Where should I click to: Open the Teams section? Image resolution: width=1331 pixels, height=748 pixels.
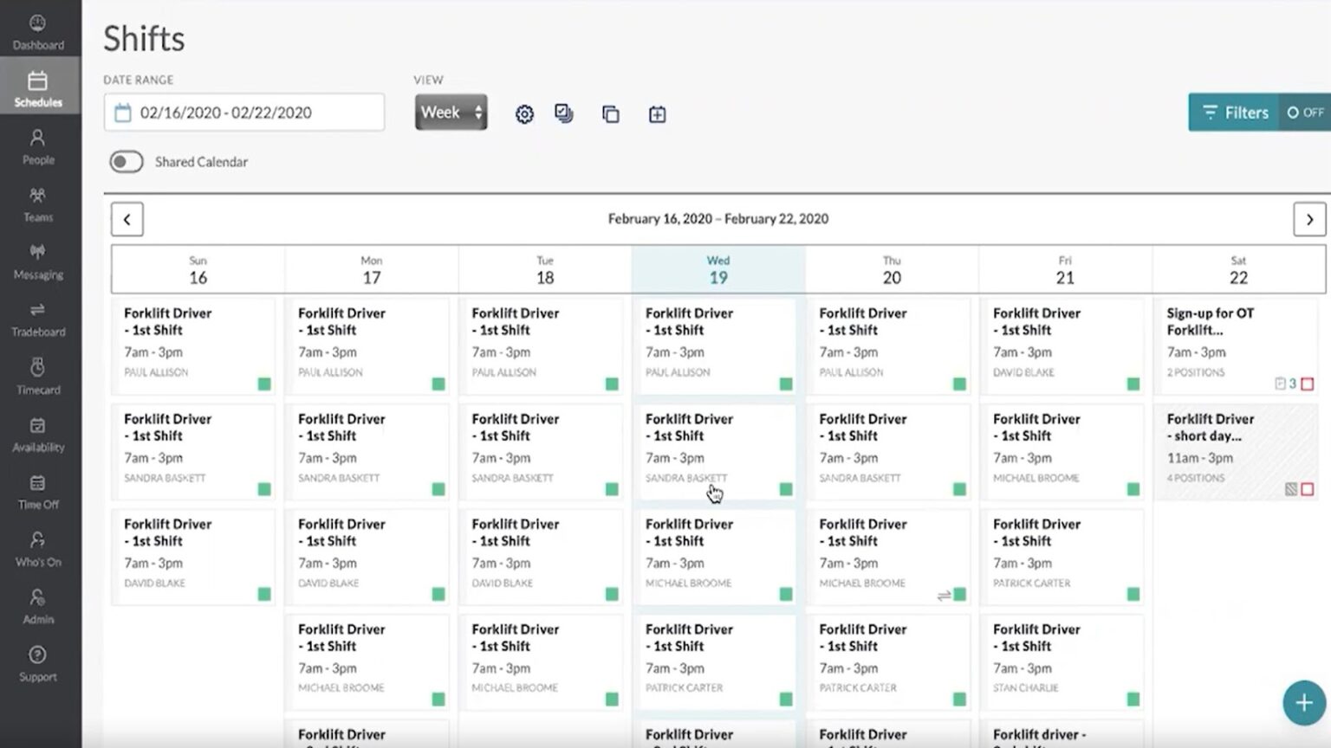(37, 204)
